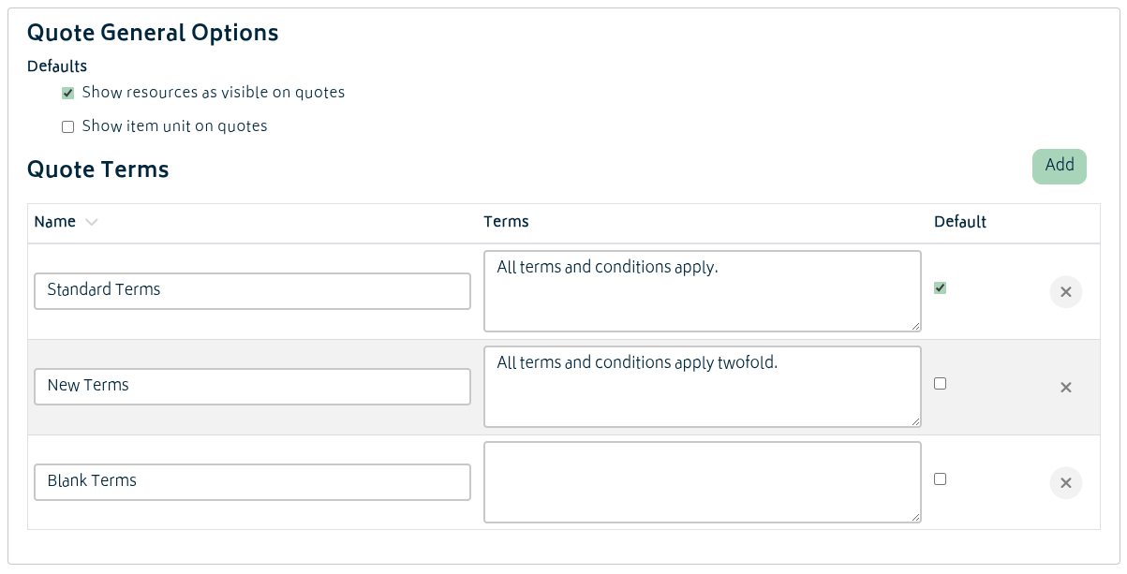Uncheck Default for Standard Terms
Screen dimensions: 1127x574
click(941, 288)
